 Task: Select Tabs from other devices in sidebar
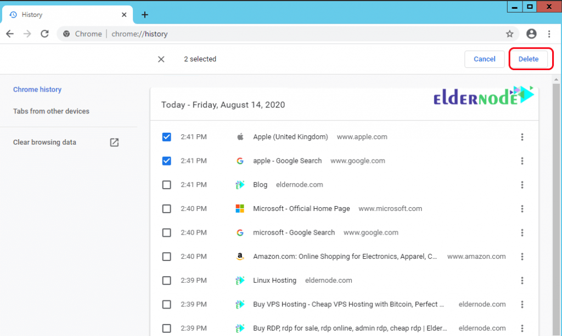pyautogui.click(x=51, y=111)
